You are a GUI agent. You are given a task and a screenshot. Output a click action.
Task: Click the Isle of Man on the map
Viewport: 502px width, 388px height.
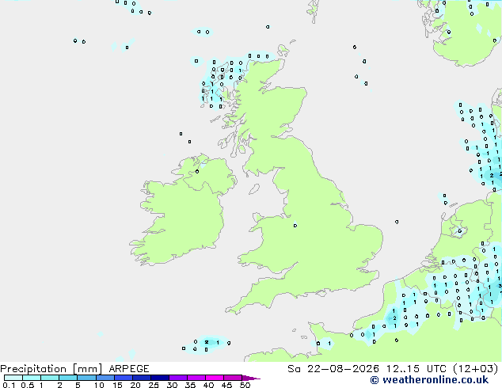tap(254, 189)
